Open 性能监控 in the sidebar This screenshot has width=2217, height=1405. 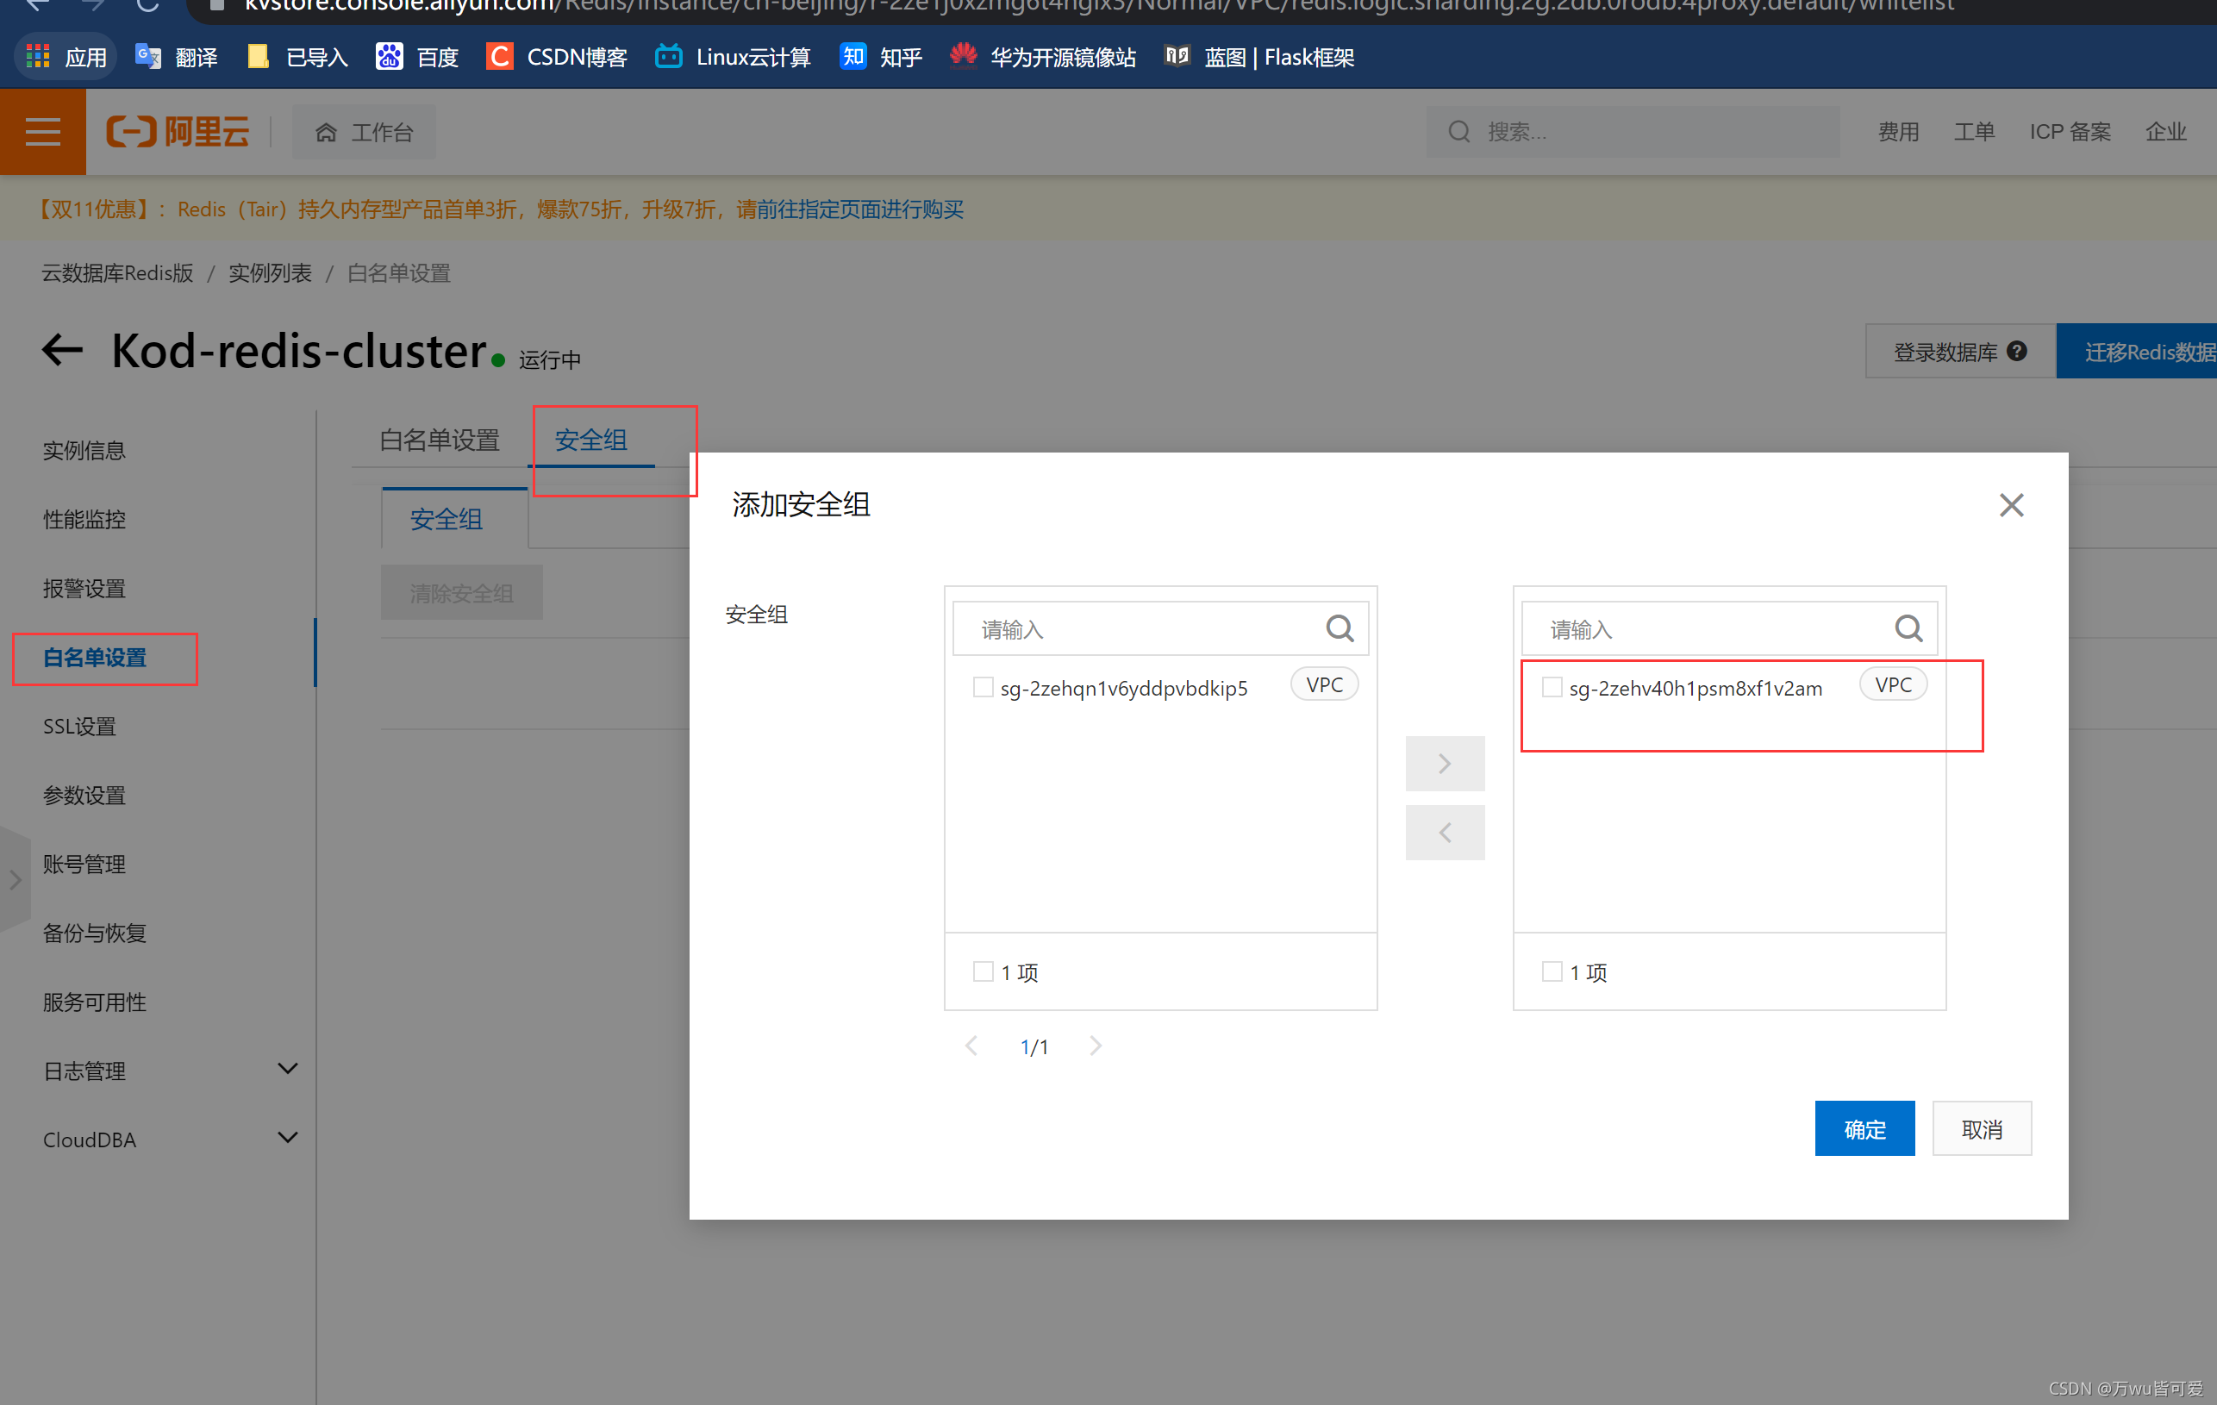84,519
